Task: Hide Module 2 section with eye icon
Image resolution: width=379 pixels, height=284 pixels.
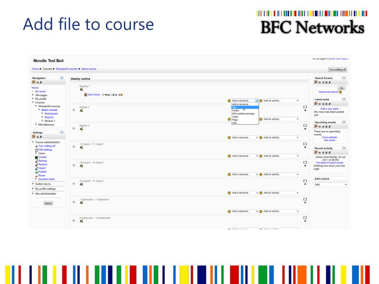Action: tap(305, 110)
